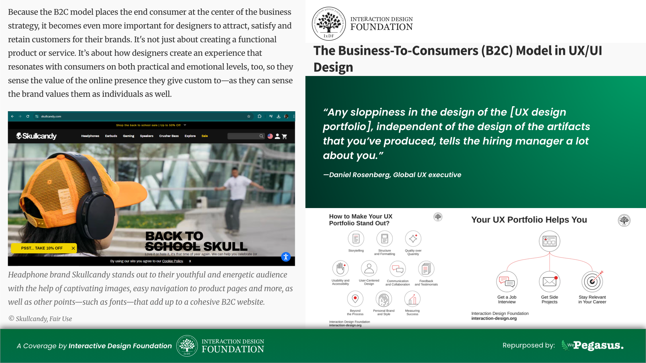Image resolution: width=646 pixels, height=363 pixels.
Task: Click interaction-design.org under Portfolio Helps You
Action: (494, 318)
